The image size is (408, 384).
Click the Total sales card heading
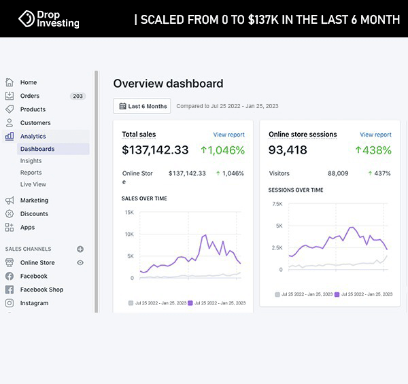(139, 135)
